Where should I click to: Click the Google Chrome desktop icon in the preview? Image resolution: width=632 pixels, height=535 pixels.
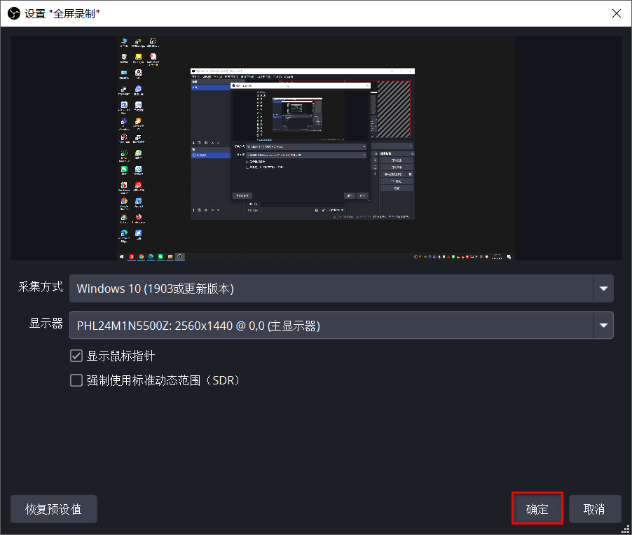[123, 201]
